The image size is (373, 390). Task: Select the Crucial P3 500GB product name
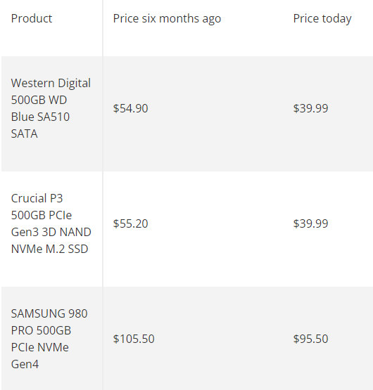pos(51,223)
